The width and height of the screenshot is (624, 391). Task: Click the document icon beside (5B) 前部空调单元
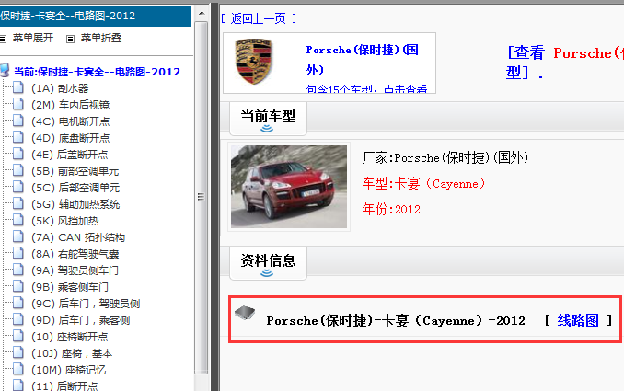click(17, 170)
